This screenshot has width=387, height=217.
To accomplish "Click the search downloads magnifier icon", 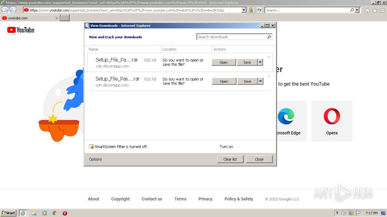I will pos(269,37).
